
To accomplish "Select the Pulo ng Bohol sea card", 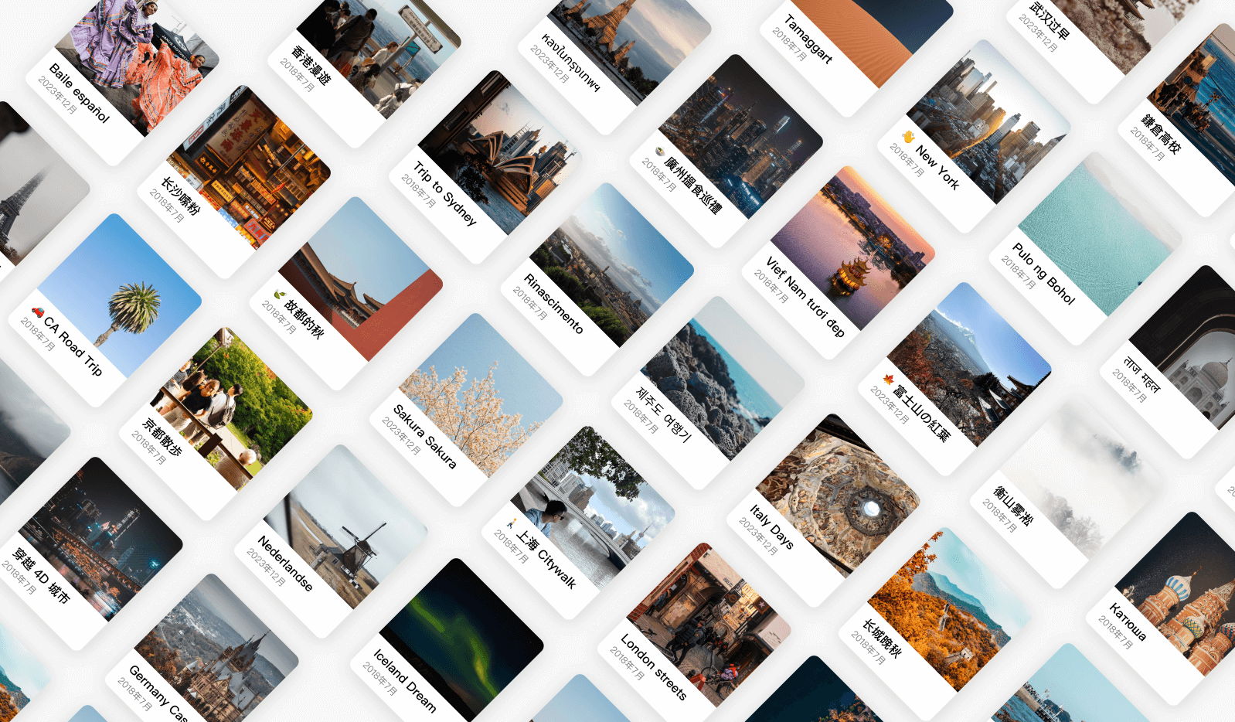I will point(1085,249).
